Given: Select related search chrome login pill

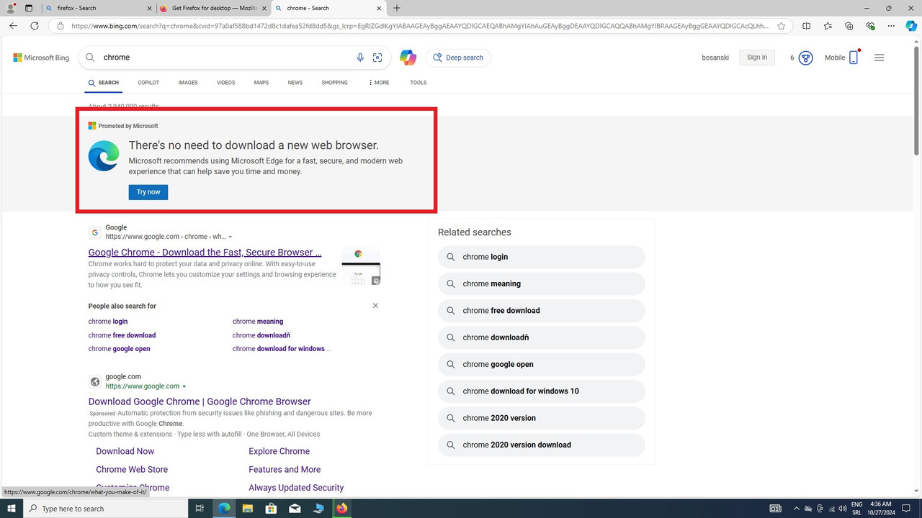Looking at the screenshot, I should [x=542, y=257].
